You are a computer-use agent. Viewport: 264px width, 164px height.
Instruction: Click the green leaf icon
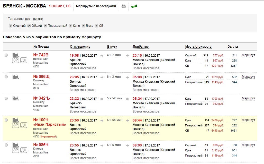pos(134,6)
